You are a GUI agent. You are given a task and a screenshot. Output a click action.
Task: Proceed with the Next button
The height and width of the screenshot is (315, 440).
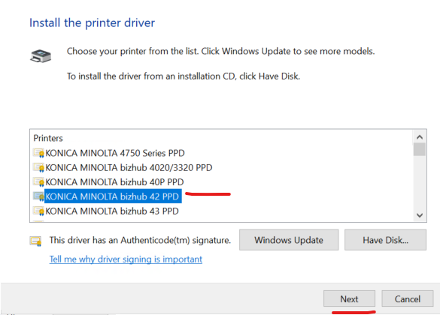[349, 298]
